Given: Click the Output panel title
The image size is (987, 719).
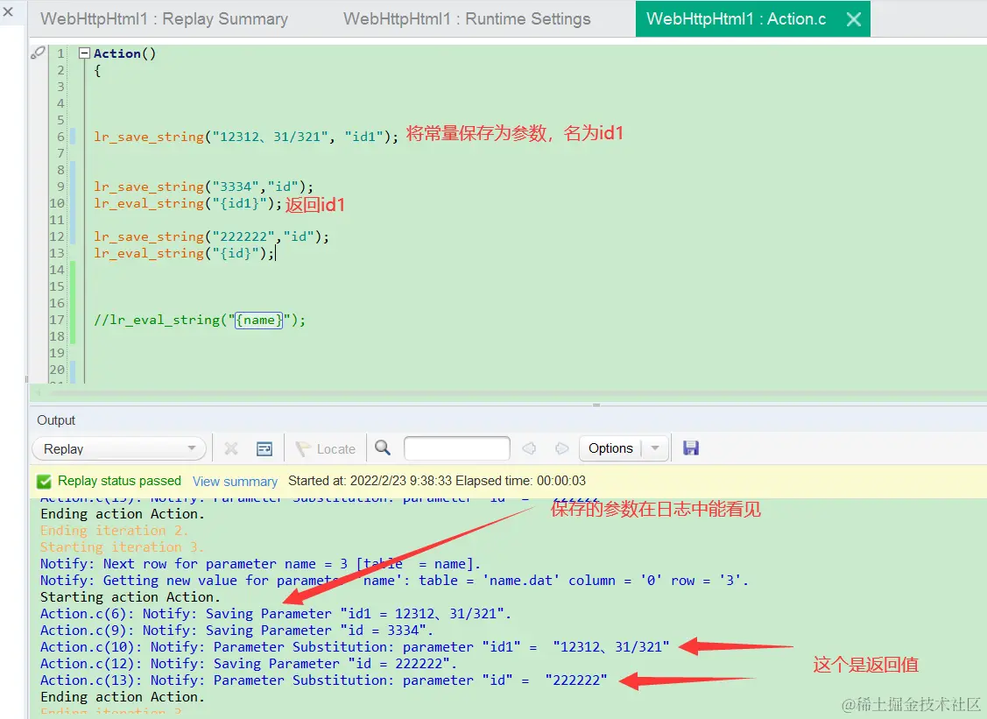Looking at the screenshot, I should [56, 420].
